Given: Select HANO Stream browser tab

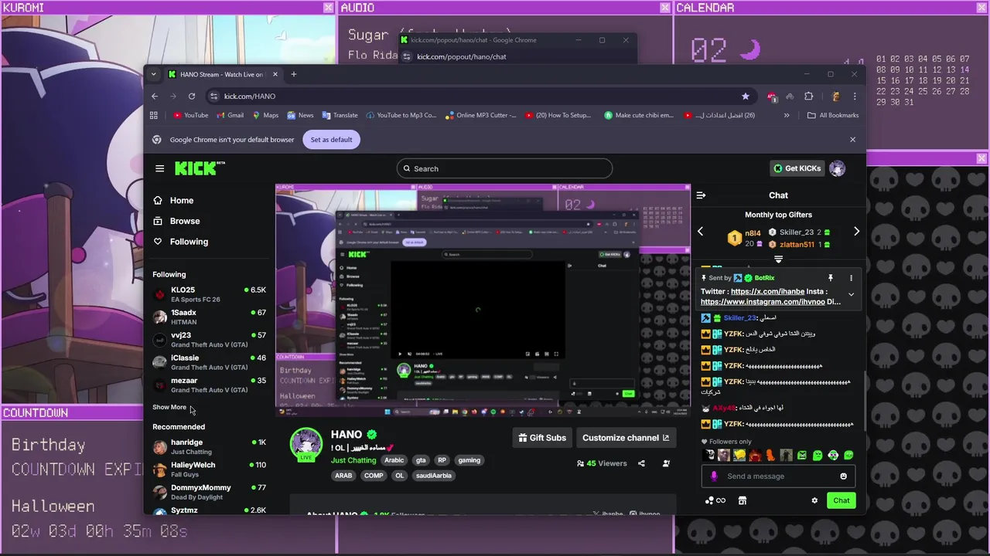Looking at the screenshot, I should tap(221, 74).
